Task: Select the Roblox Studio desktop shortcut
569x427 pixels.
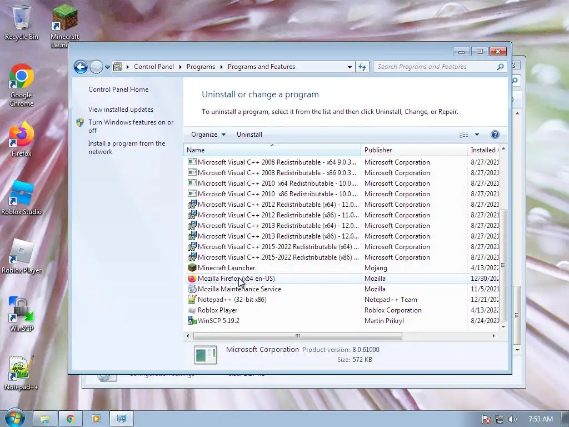Action: click(x=22, y=198)
